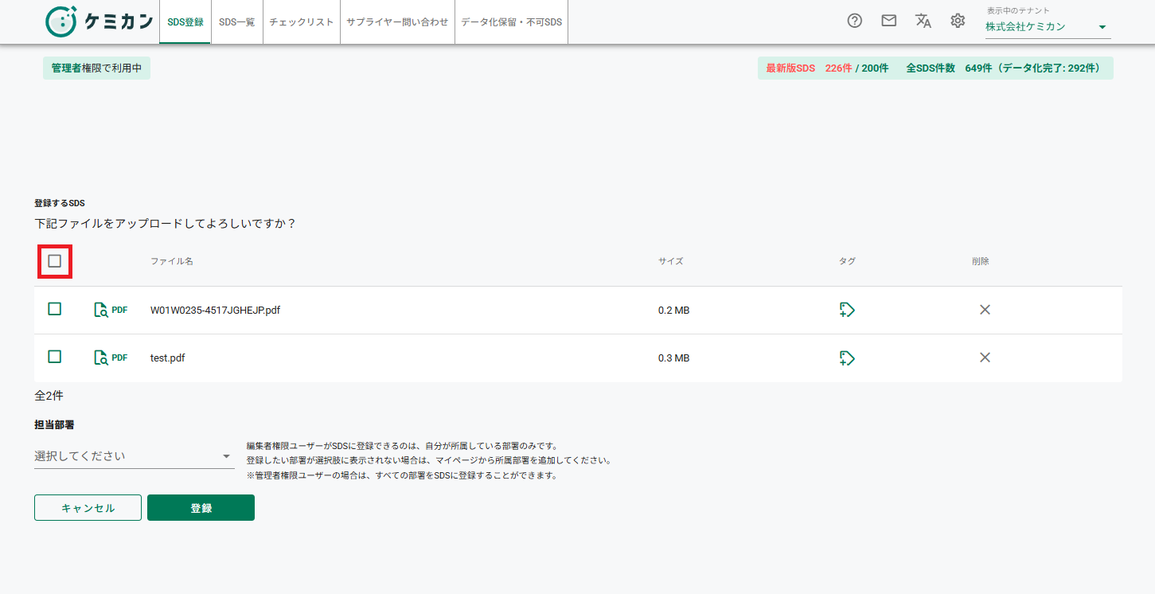Viewport: 1155px width, 594px height.
Task: Click the 0.3 MB size value
Action: click(x=673, y=358)
